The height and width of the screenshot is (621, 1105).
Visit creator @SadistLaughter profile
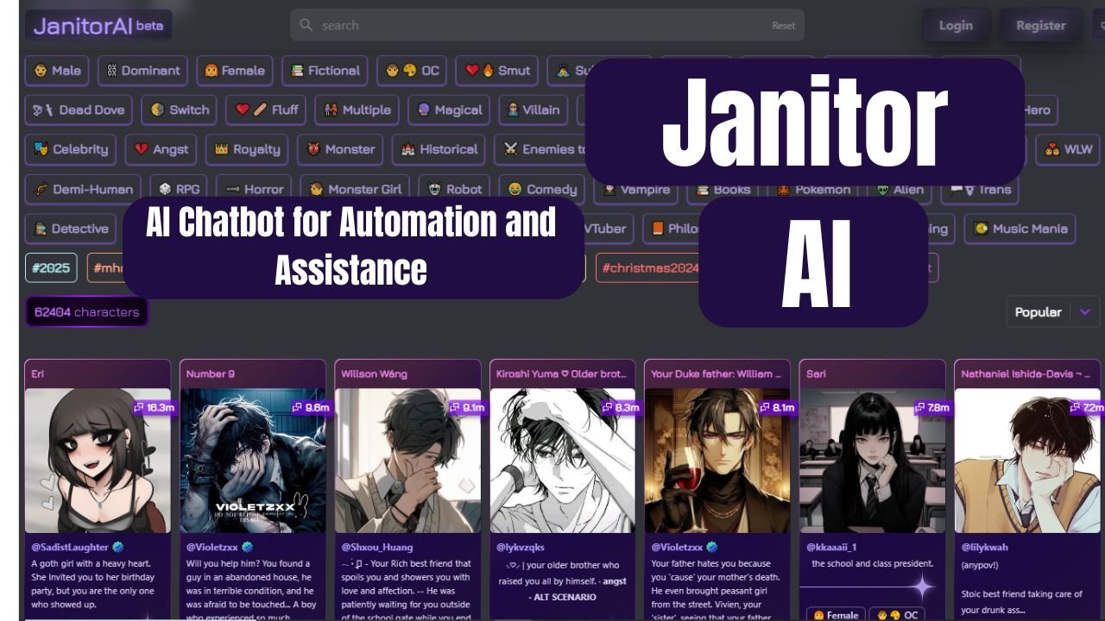tap(72, 547)
